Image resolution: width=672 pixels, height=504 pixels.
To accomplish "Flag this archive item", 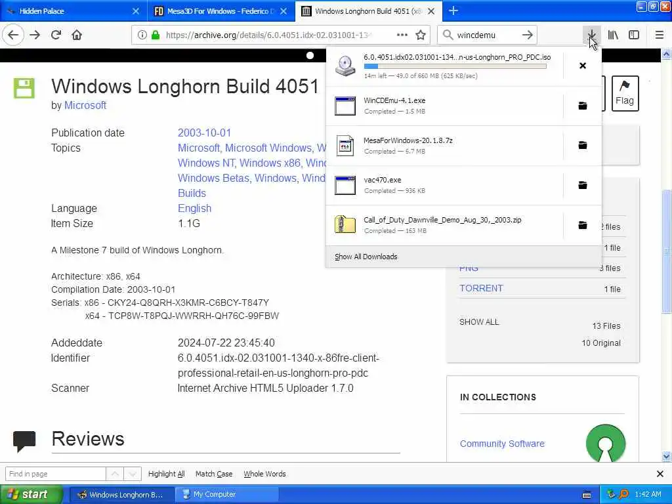I will [625, 93].
